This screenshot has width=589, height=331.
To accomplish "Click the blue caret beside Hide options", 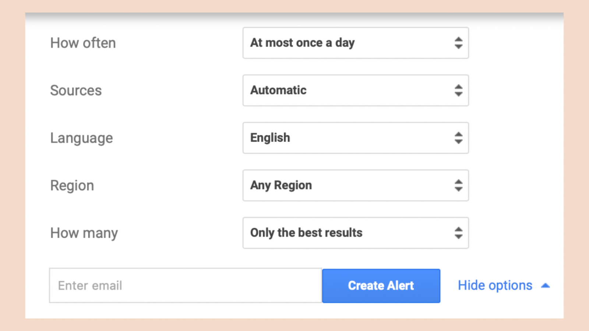I will (546, 286).
